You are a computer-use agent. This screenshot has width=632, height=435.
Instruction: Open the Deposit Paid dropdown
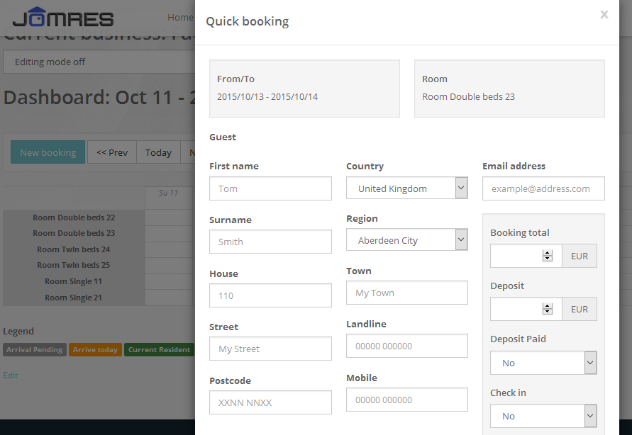tap(543, 363)
